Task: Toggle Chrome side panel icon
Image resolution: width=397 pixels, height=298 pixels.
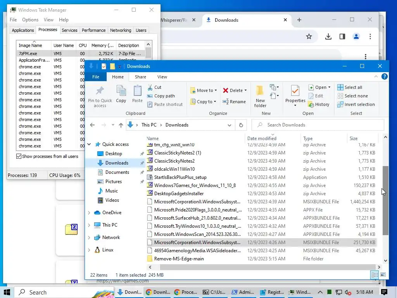Action: [x=342, y=36]
